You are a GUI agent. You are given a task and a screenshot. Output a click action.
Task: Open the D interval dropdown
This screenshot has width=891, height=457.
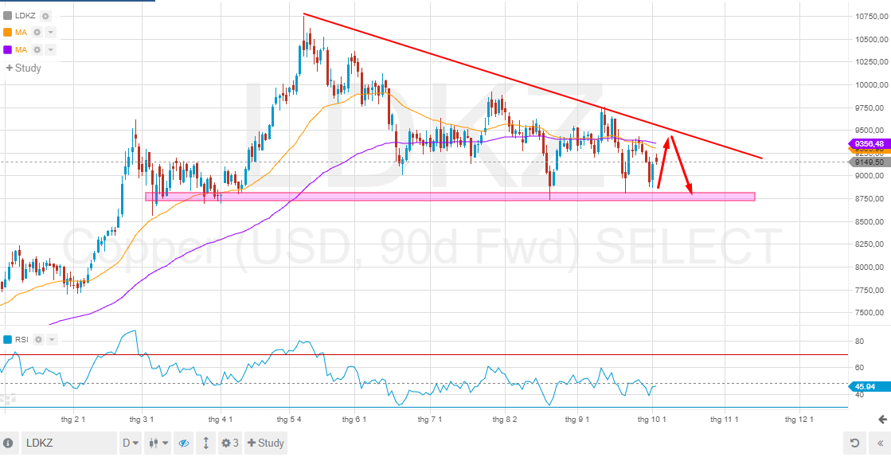click(130, 443)
